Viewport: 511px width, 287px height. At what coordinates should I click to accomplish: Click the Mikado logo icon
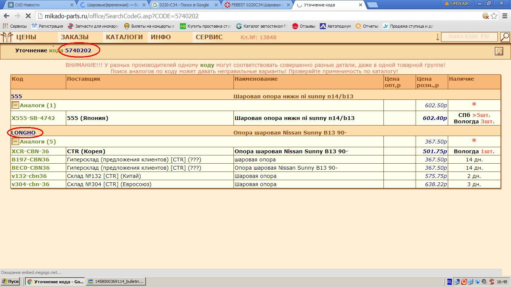coord(7,37)
